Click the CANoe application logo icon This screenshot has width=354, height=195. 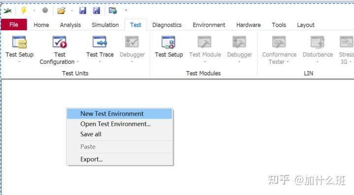[x=8, y=10]
